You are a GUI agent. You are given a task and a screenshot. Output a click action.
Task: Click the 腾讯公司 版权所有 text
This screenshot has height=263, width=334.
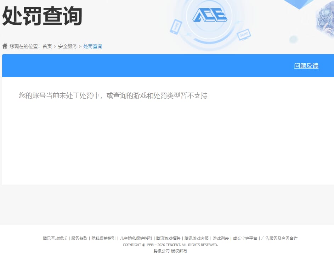170,251
